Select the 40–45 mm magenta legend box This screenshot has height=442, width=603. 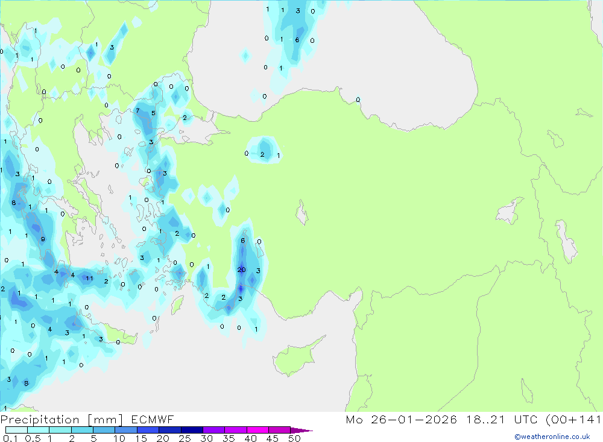[257, 430]
